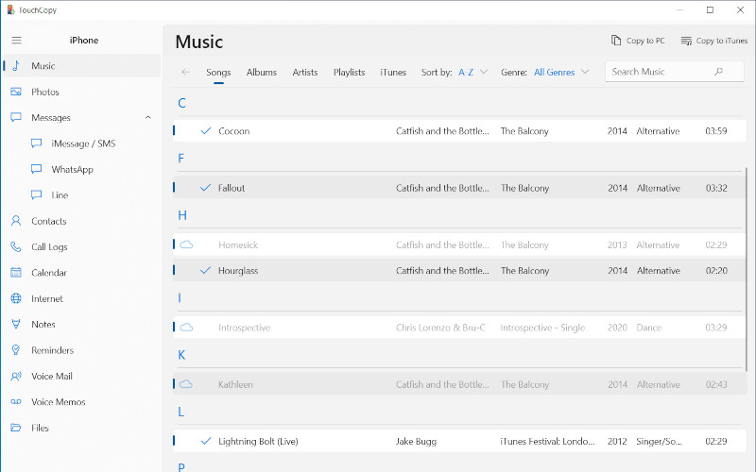Click the 2020 year for Introspective

(x=617, y=328)
